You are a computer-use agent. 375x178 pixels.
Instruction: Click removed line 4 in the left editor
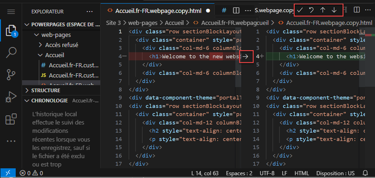point(184,57)
